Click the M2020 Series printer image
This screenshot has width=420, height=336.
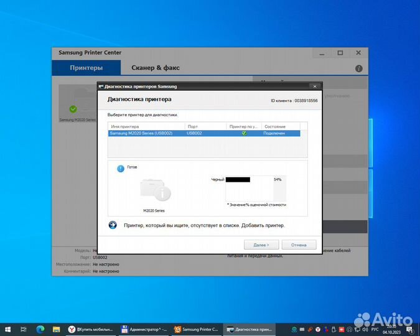click(x=155, y=190)
